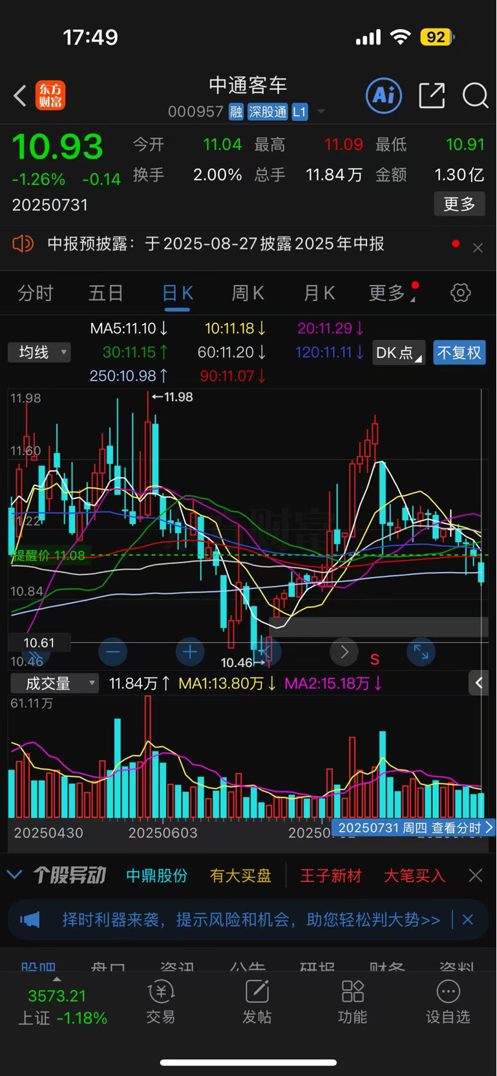497x1076 pixels.
Task: Tap the 设自选 watchlist icon
Action: [448, 1003]
